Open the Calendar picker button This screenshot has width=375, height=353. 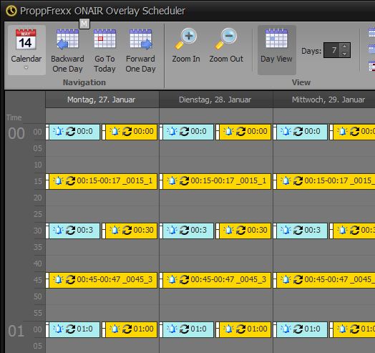tap(26, 50)
